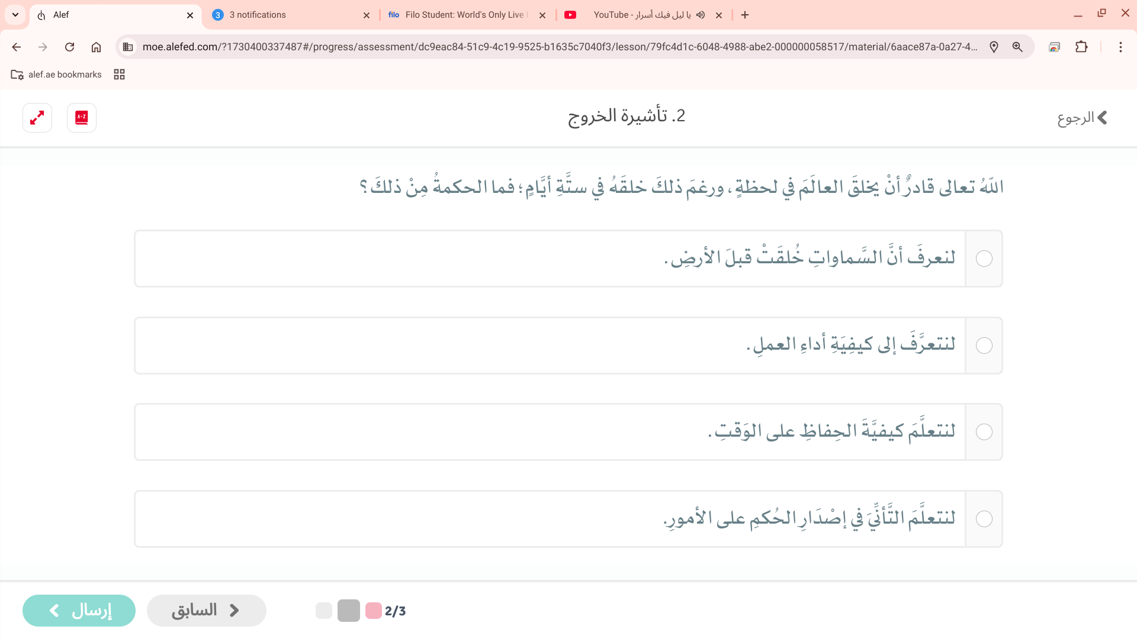Open the bookmarks apps grid icon

119,75
